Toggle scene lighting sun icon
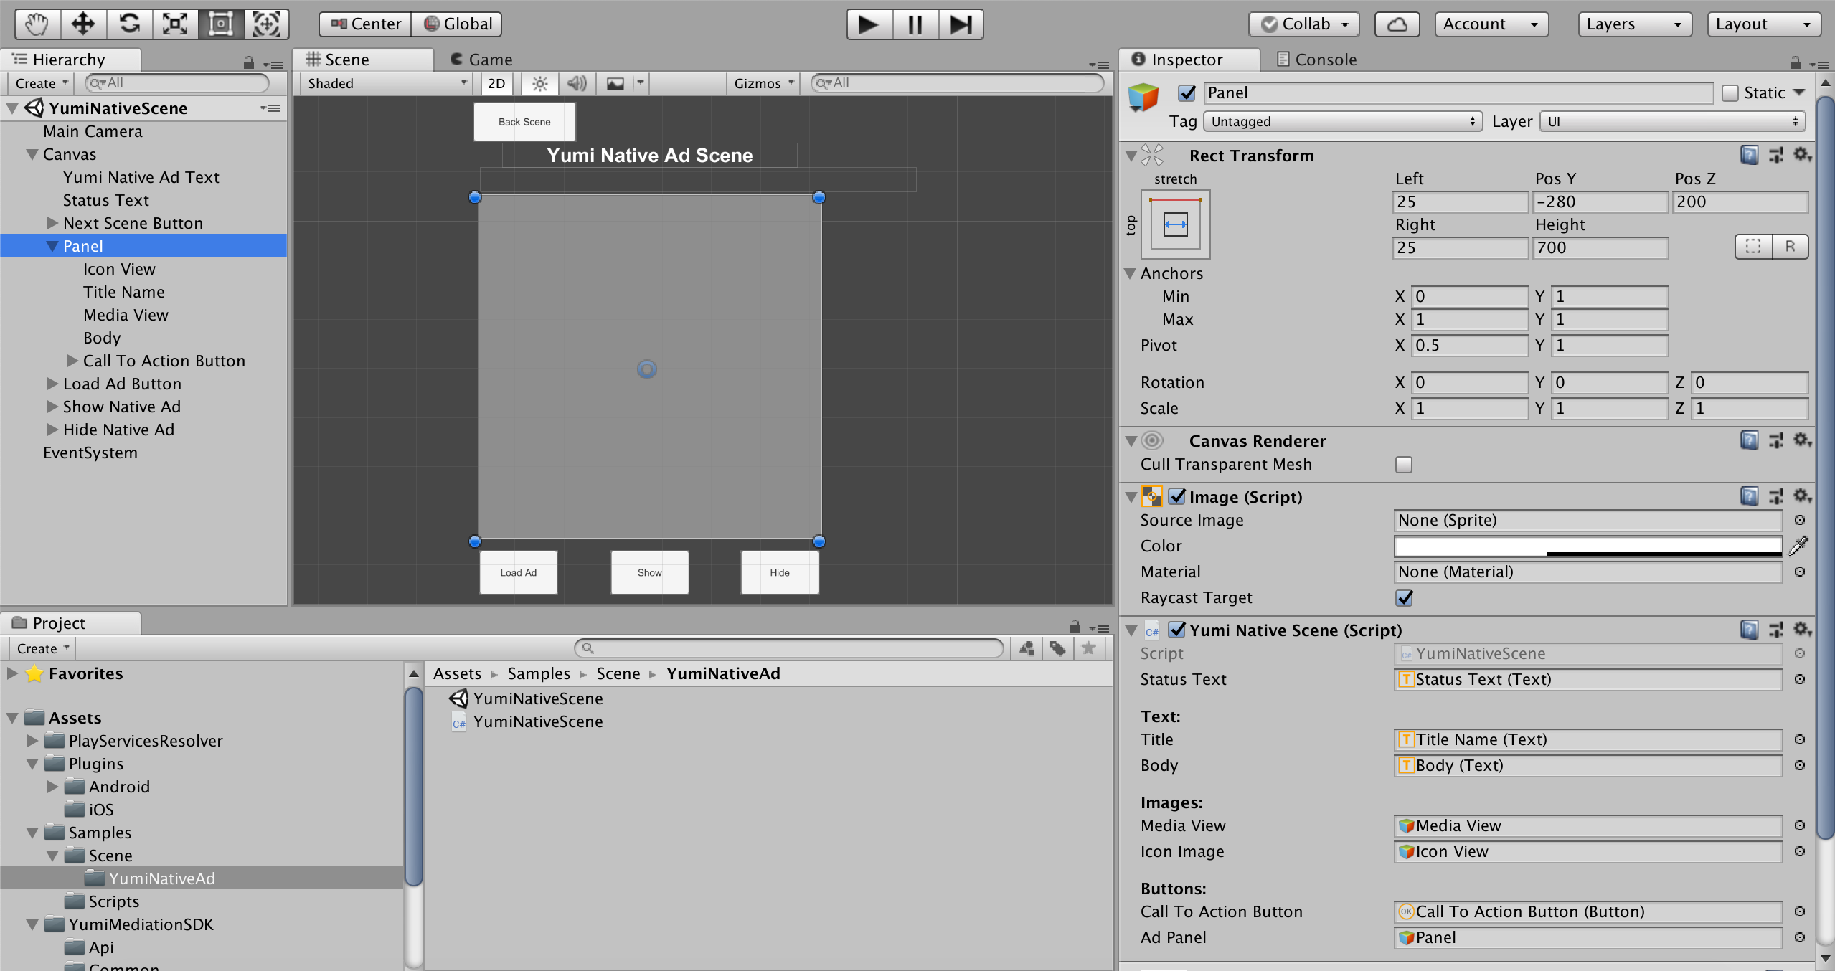This screenshot has height=971, width=1835. point(539,84)
